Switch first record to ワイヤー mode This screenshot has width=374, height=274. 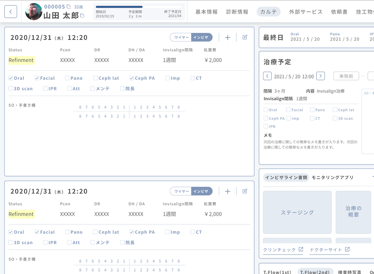pyautogui.click(x=180, y=37)
